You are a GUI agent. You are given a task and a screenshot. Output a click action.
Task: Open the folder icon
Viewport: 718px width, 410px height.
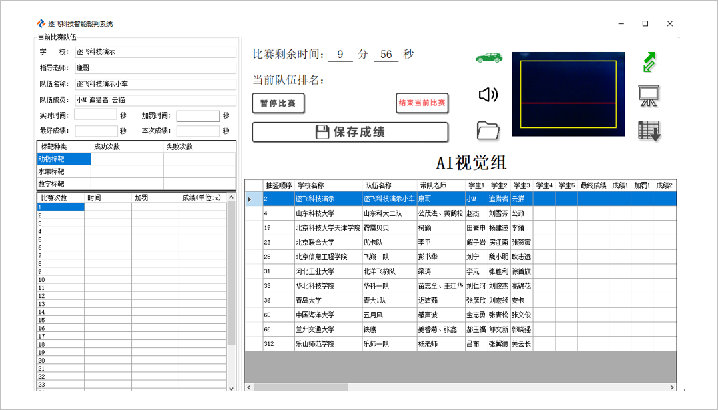click(488, 131)
